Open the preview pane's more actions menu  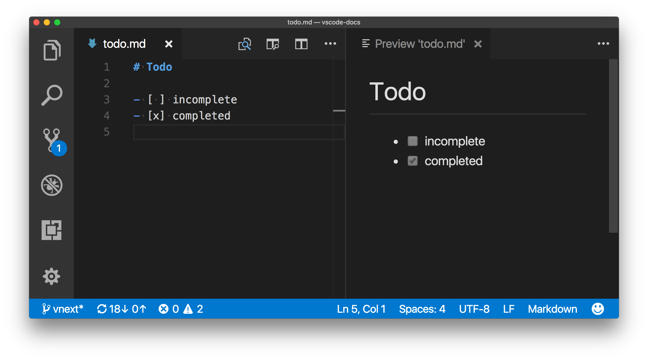tap(603, 44)
